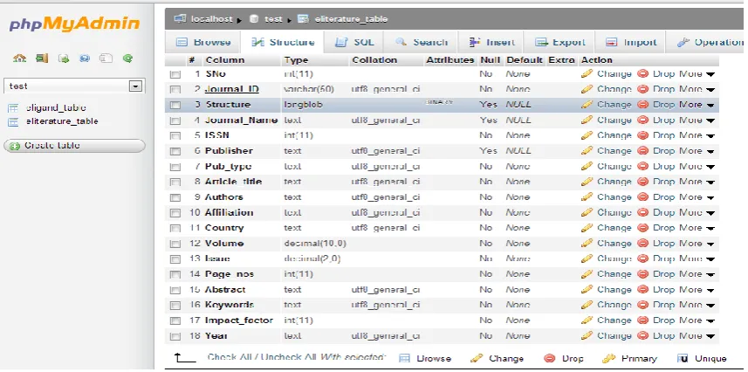Click eliterature_table in the breadcrumb
Image resolution: width=748 pixels, height=372 pixels.
tap(351, 19)
